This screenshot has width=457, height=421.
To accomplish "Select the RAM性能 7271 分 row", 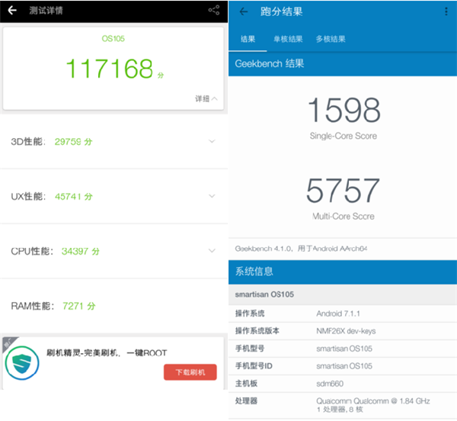I will [114, 306].
